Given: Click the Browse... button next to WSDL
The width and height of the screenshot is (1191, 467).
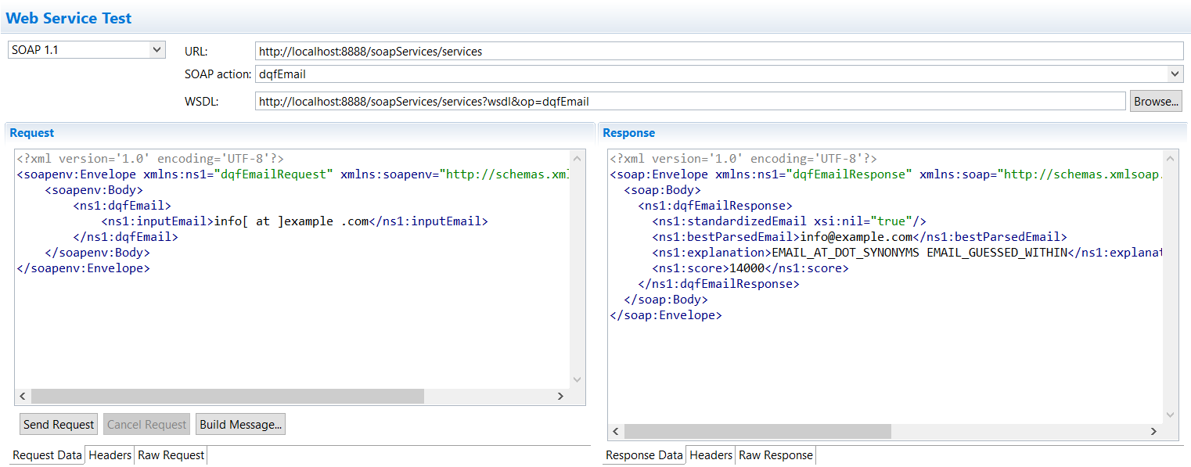Looking at the screenshot, I should [1156, 101].
